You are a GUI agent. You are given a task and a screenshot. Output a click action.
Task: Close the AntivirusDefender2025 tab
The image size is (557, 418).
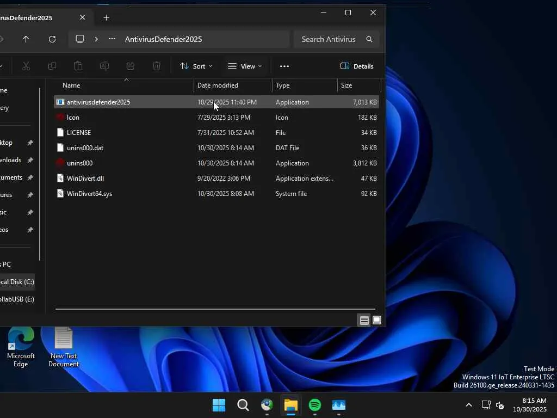pyautogui.click(x=82, y=17)
